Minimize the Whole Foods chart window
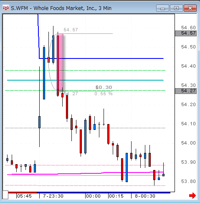The height and width of the screenshot is (203, 200). [162, 8]
